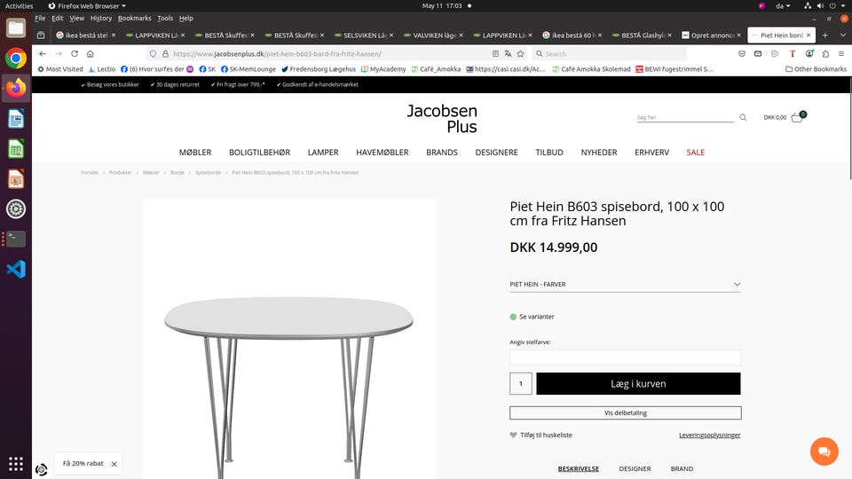Expand Piet Hein - Farver dropdown
This screenshot has height=479, width=852.
[x=625, y=284]
